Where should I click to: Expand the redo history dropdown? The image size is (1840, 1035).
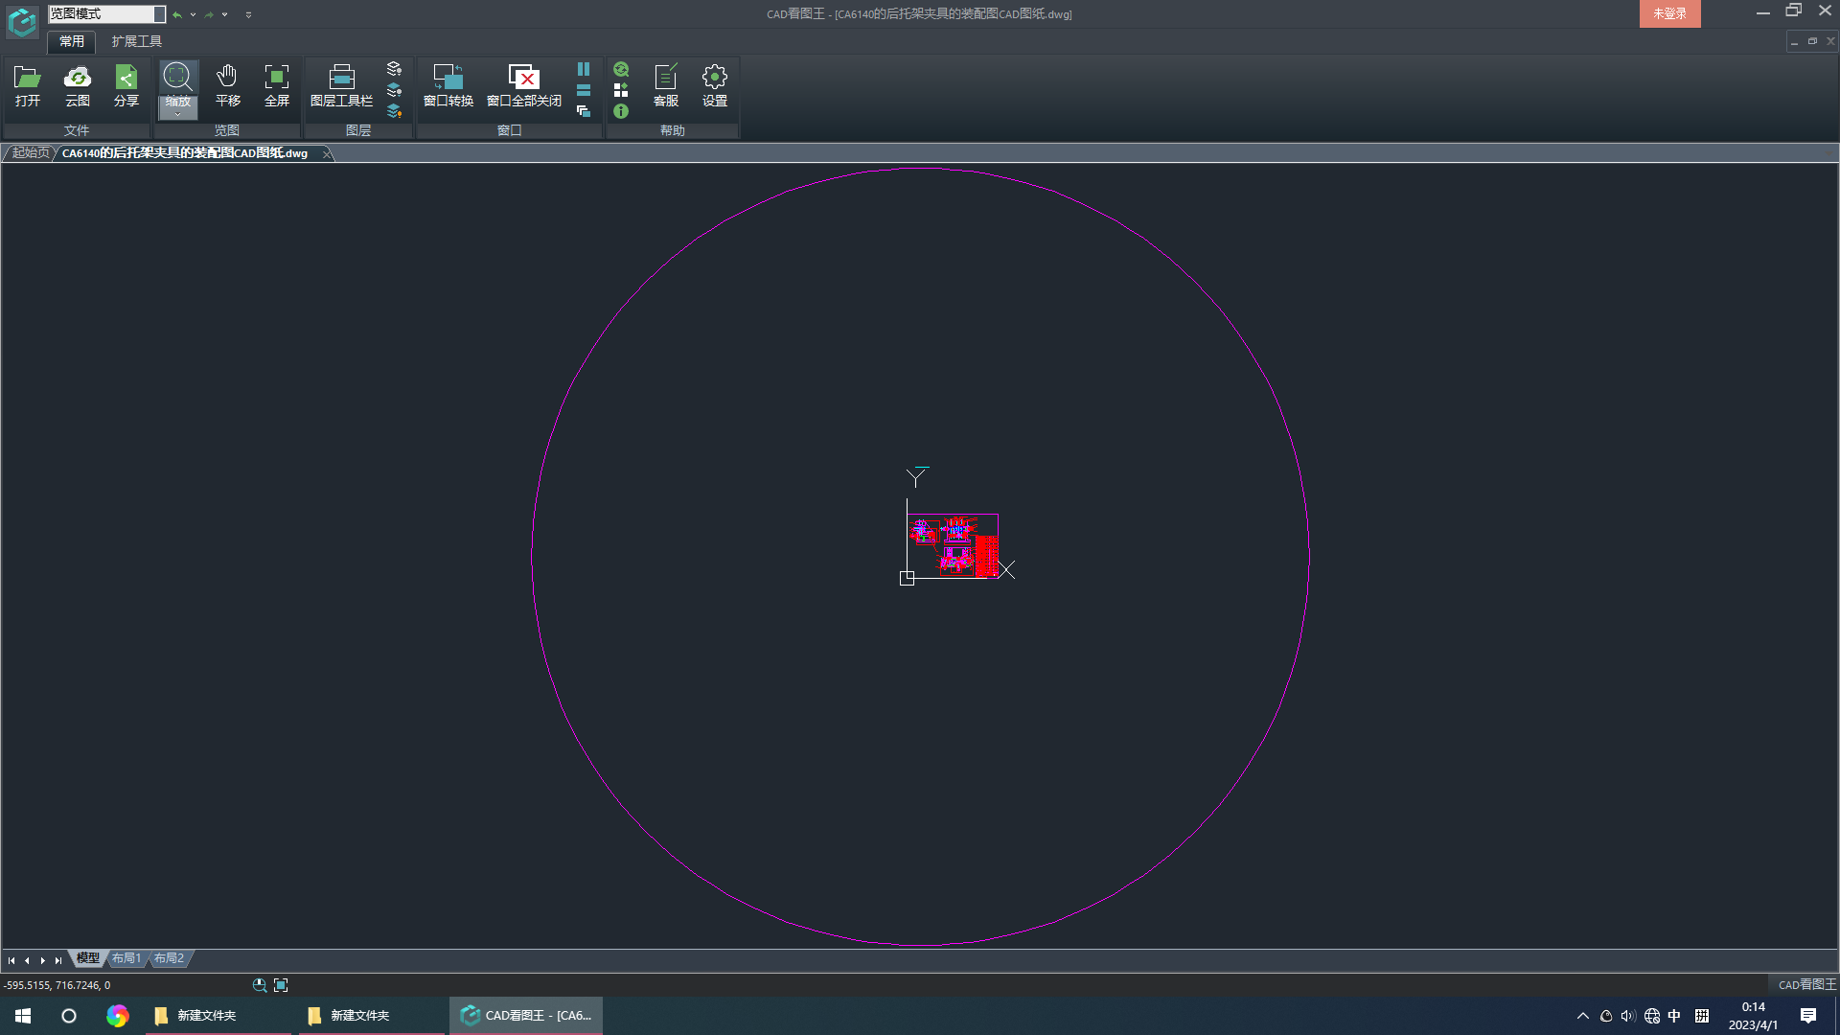[x=224, y=14]
